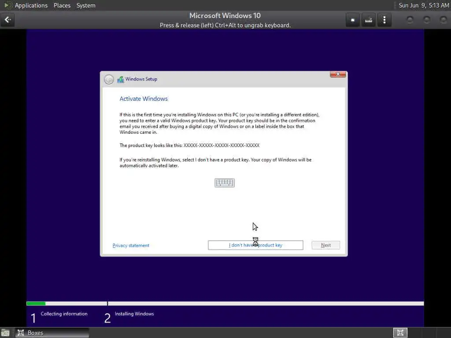
Task: Click the sample product key text XXXXX-XXXXX
Action: pos(222,145)
